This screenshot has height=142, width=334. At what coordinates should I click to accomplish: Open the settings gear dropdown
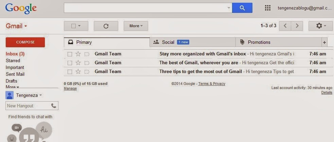pyautogui.click(x=320, y=26)
